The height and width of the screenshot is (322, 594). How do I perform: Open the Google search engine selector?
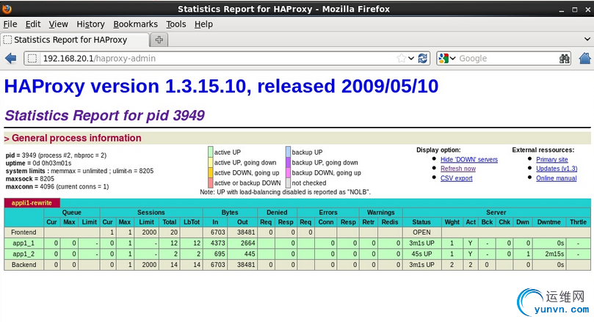click(447, 58)
